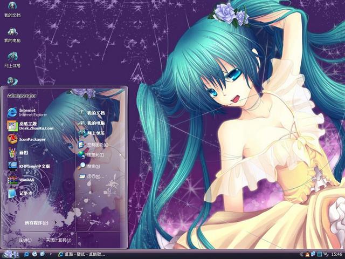Select the 网上邻居 desktop icon
345x259 pixels.
point(12,60)
